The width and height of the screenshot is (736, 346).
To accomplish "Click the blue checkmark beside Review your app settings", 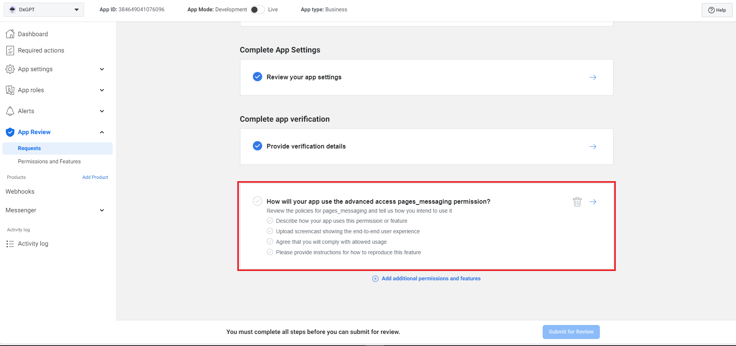I will (257, 77).
